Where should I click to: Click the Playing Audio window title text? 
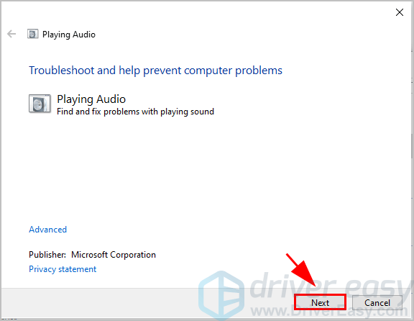[x=69, y=35]
